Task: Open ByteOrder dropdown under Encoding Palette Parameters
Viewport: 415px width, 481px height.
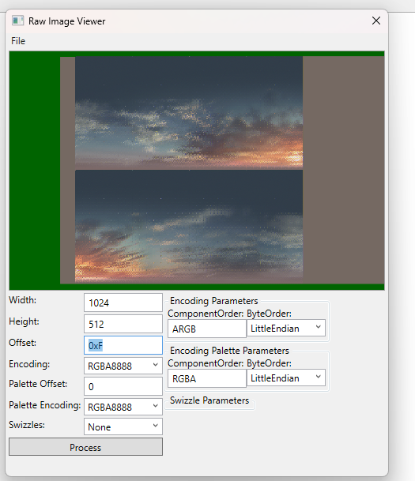Action: tap(286, 378)
